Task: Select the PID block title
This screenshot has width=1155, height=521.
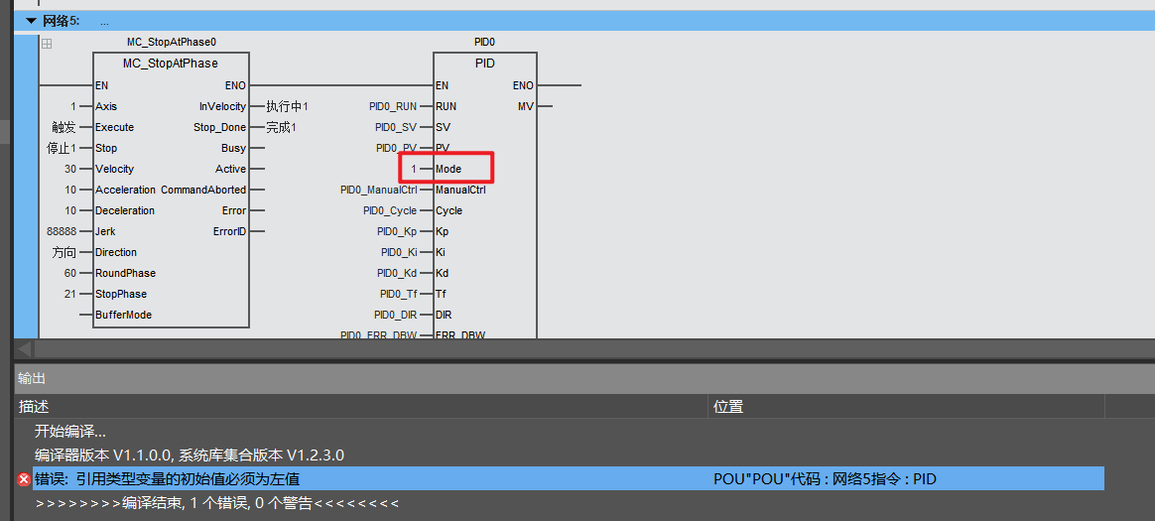Action: (x=484, y=64)
